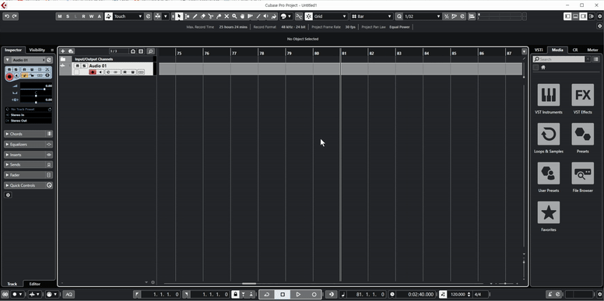
Task: Toggle Monitor on Audio 01 track row
Action: tap(100, 72)
